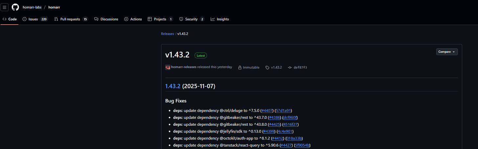This screenshot has width=478, height=149.
Task: Open the Security tab
Action: click(192, 19)
